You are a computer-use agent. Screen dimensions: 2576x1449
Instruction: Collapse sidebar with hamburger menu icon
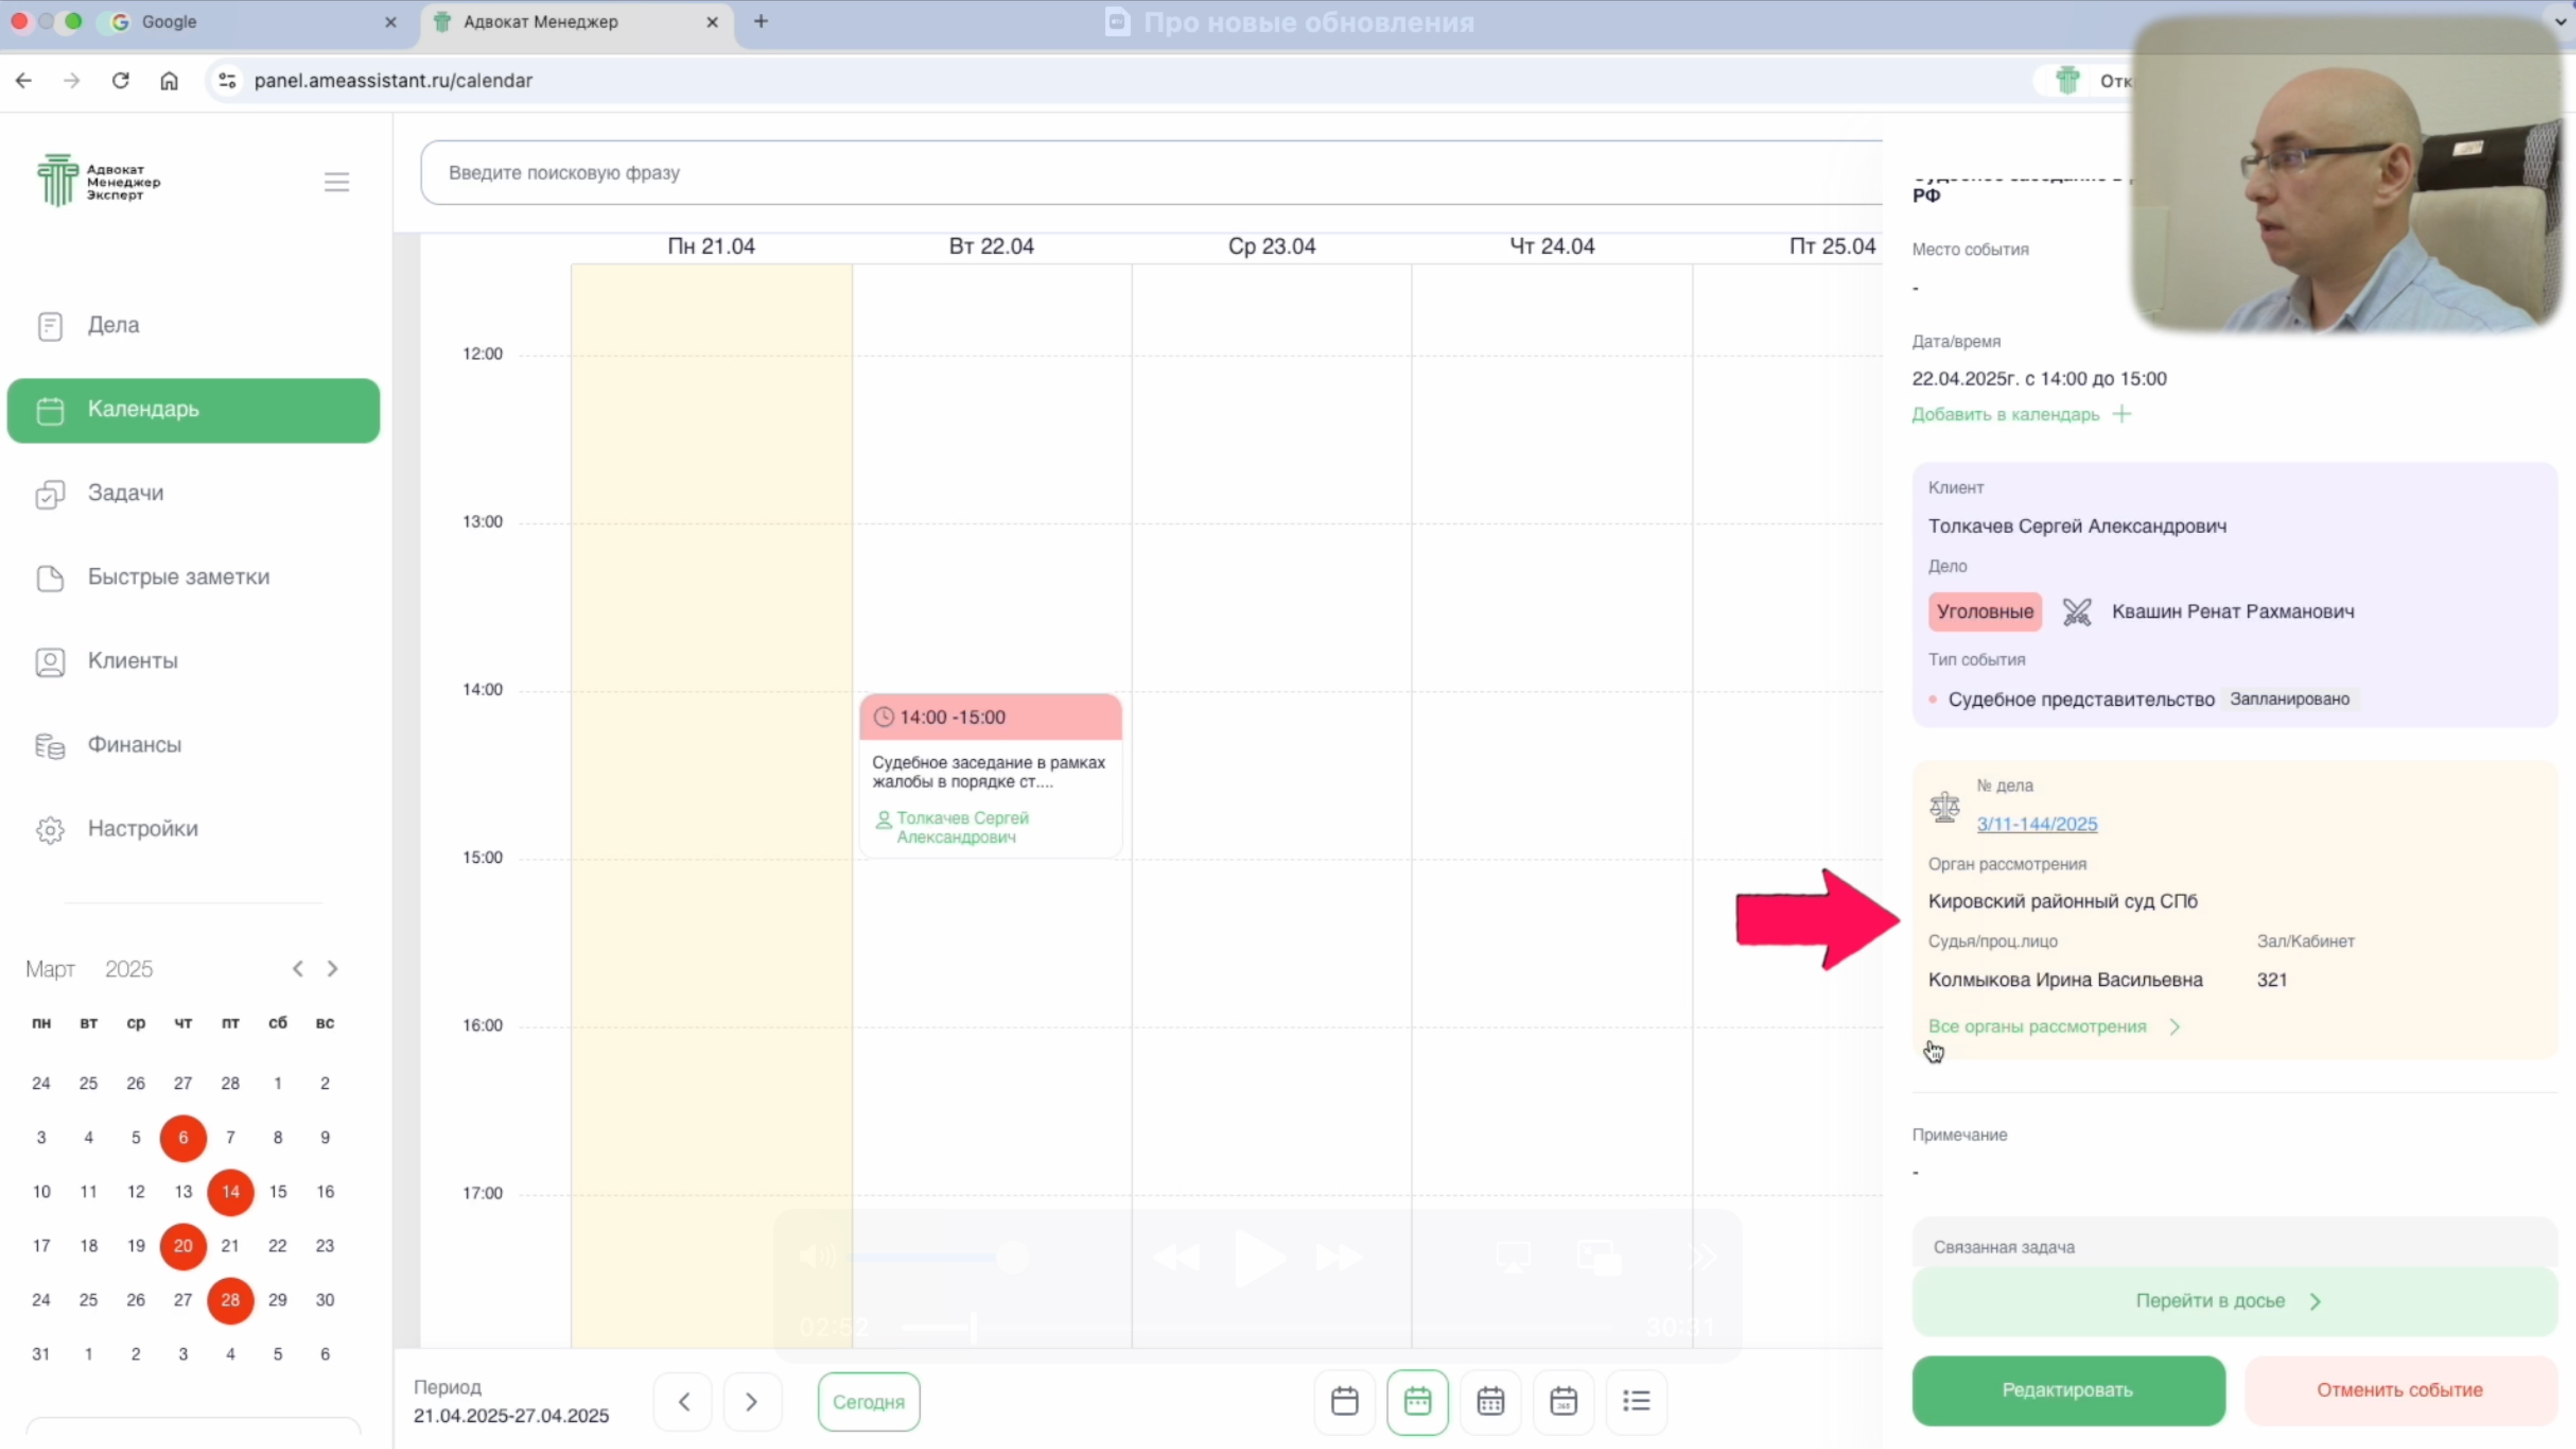pos(336,182)
